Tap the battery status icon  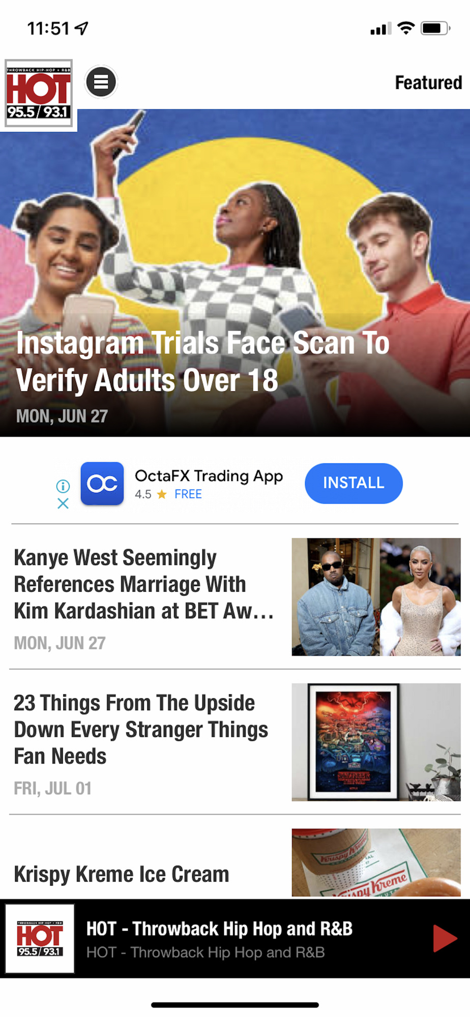[435, 28]
